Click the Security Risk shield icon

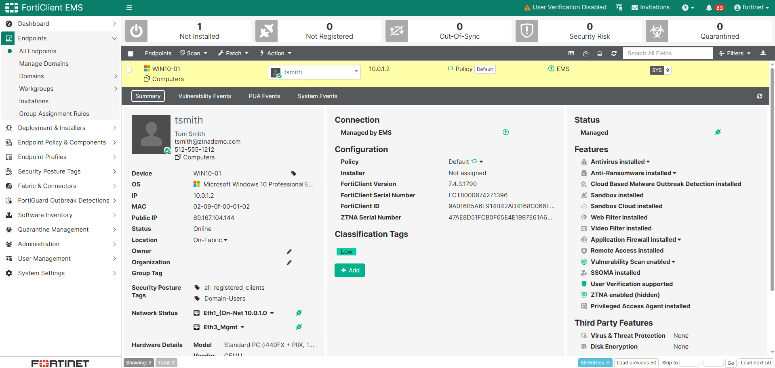[526, 31]
